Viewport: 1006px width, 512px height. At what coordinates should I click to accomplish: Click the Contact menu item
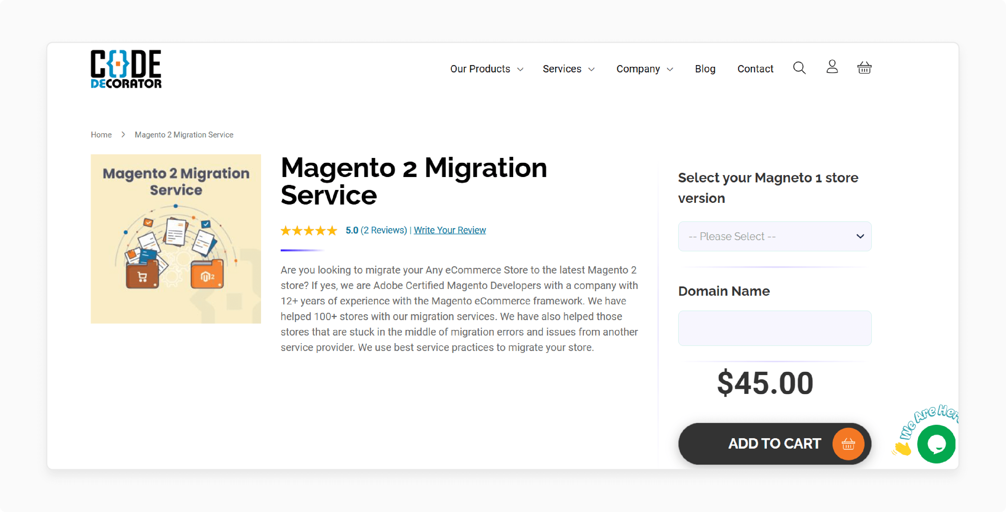click(755, 68)
